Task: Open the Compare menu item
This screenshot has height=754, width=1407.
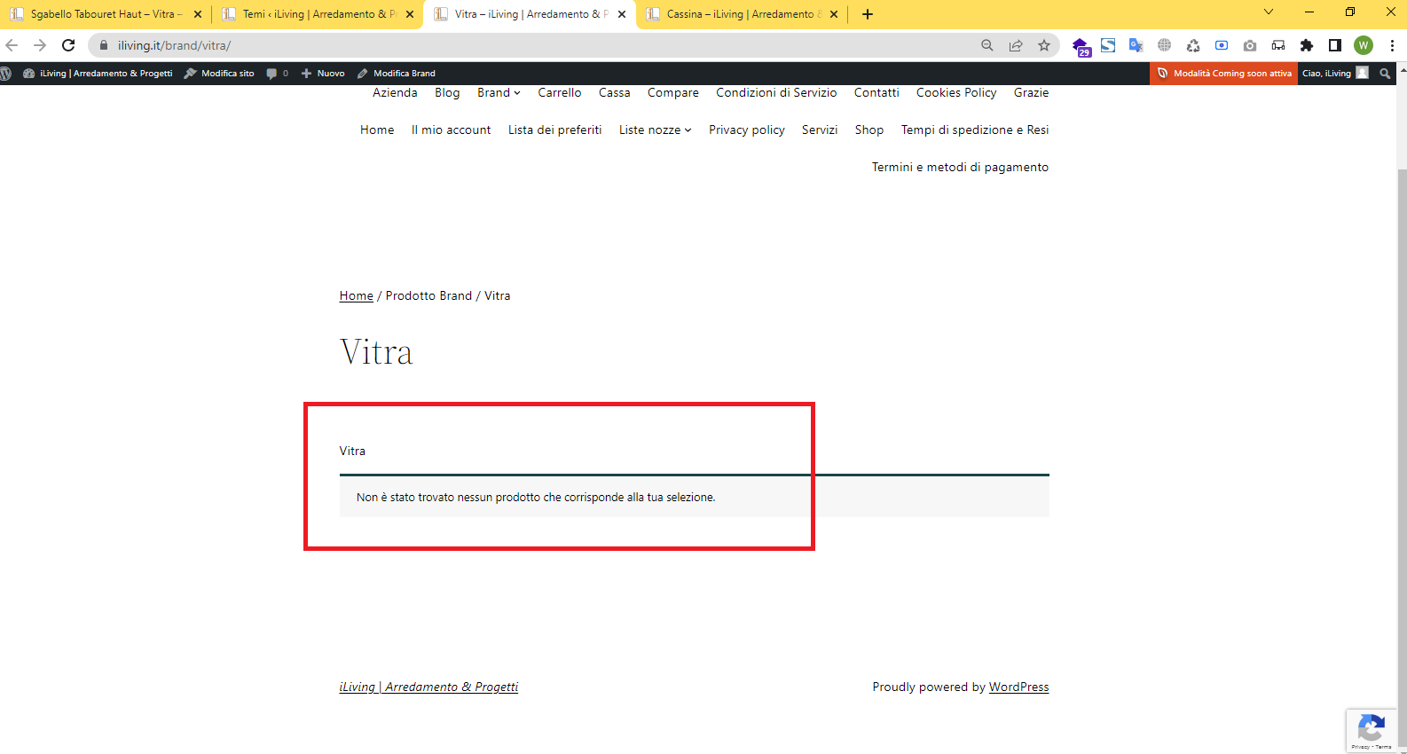Action: pos(673,92)
